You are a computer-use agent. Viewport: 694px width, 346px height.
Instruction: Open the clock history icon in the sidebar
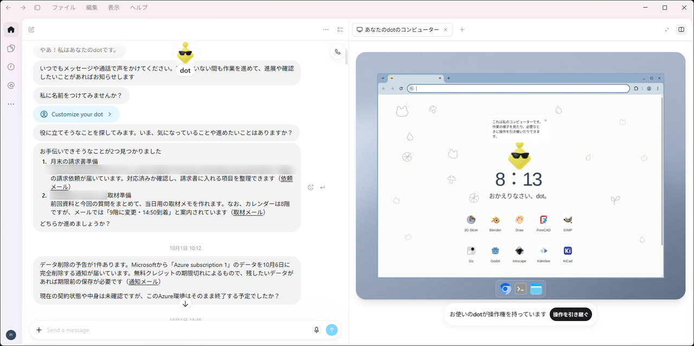tap(11, 67)
